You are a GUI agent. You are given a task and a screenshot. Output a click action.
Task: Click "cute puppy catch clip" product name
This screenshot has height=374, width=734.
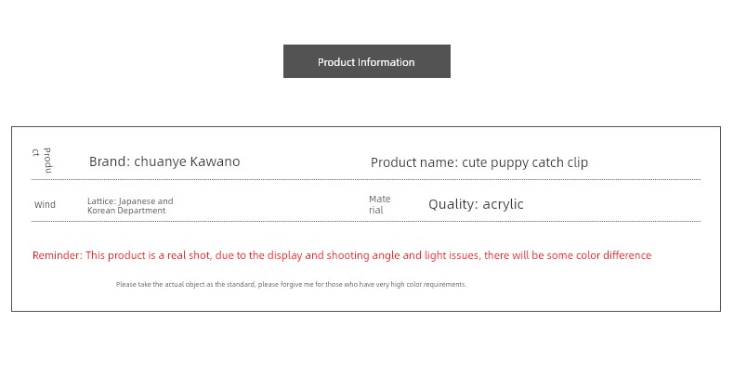[x=525, y=162]
